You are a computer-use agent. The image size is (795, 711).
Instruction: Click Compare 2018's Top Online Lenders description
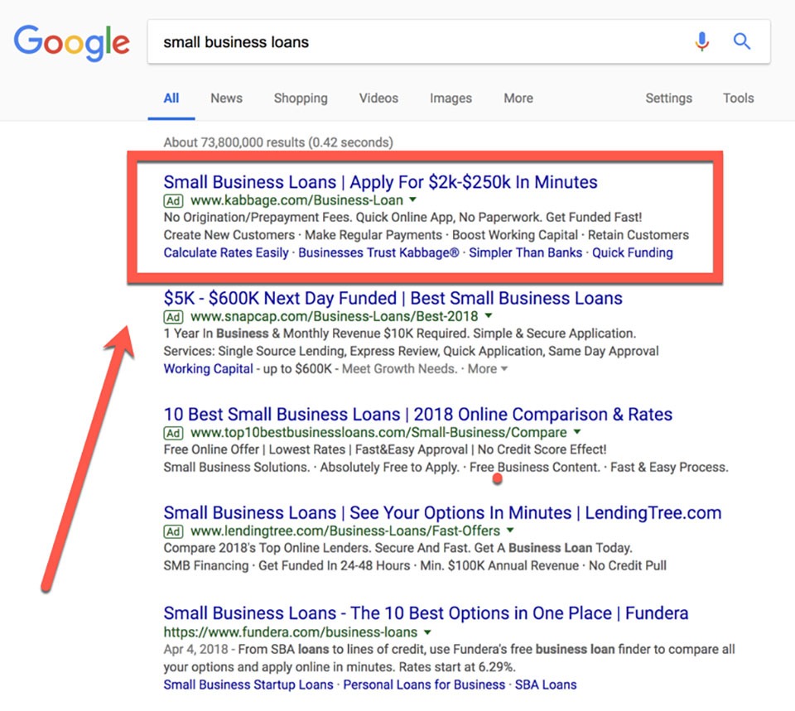point(398,548)
